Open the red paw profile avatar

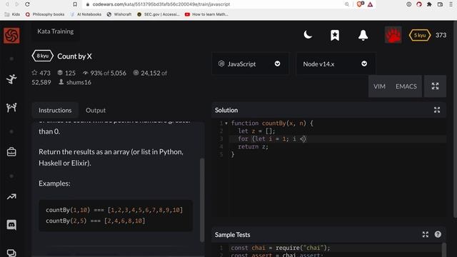[393, 35]
